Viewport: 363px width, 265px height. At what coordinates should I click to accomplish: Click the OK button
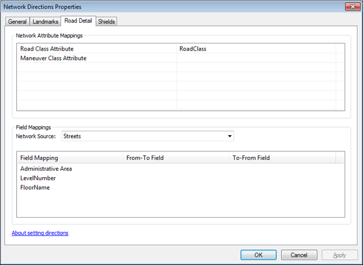(x=259, y=255)
